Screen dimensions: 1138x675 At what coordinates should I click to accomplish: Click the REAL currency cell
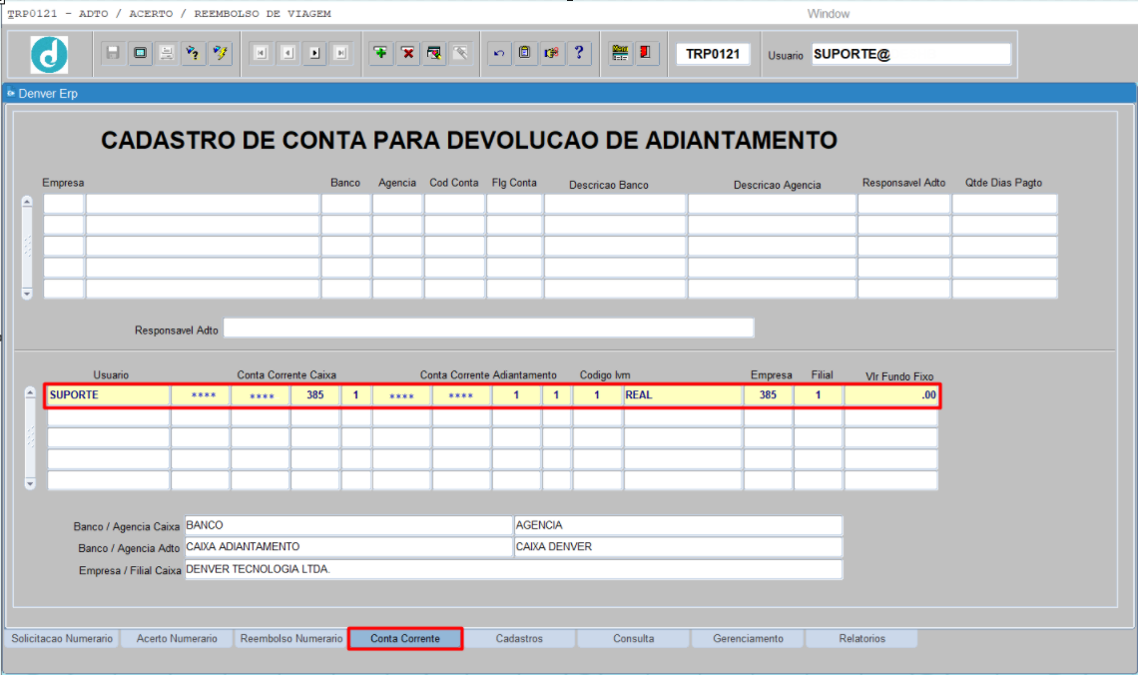tap(682, 395)
